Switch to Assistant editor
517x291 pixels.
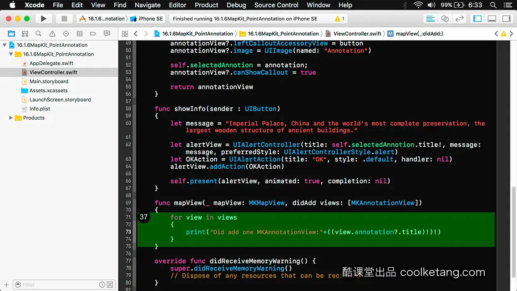445,19
